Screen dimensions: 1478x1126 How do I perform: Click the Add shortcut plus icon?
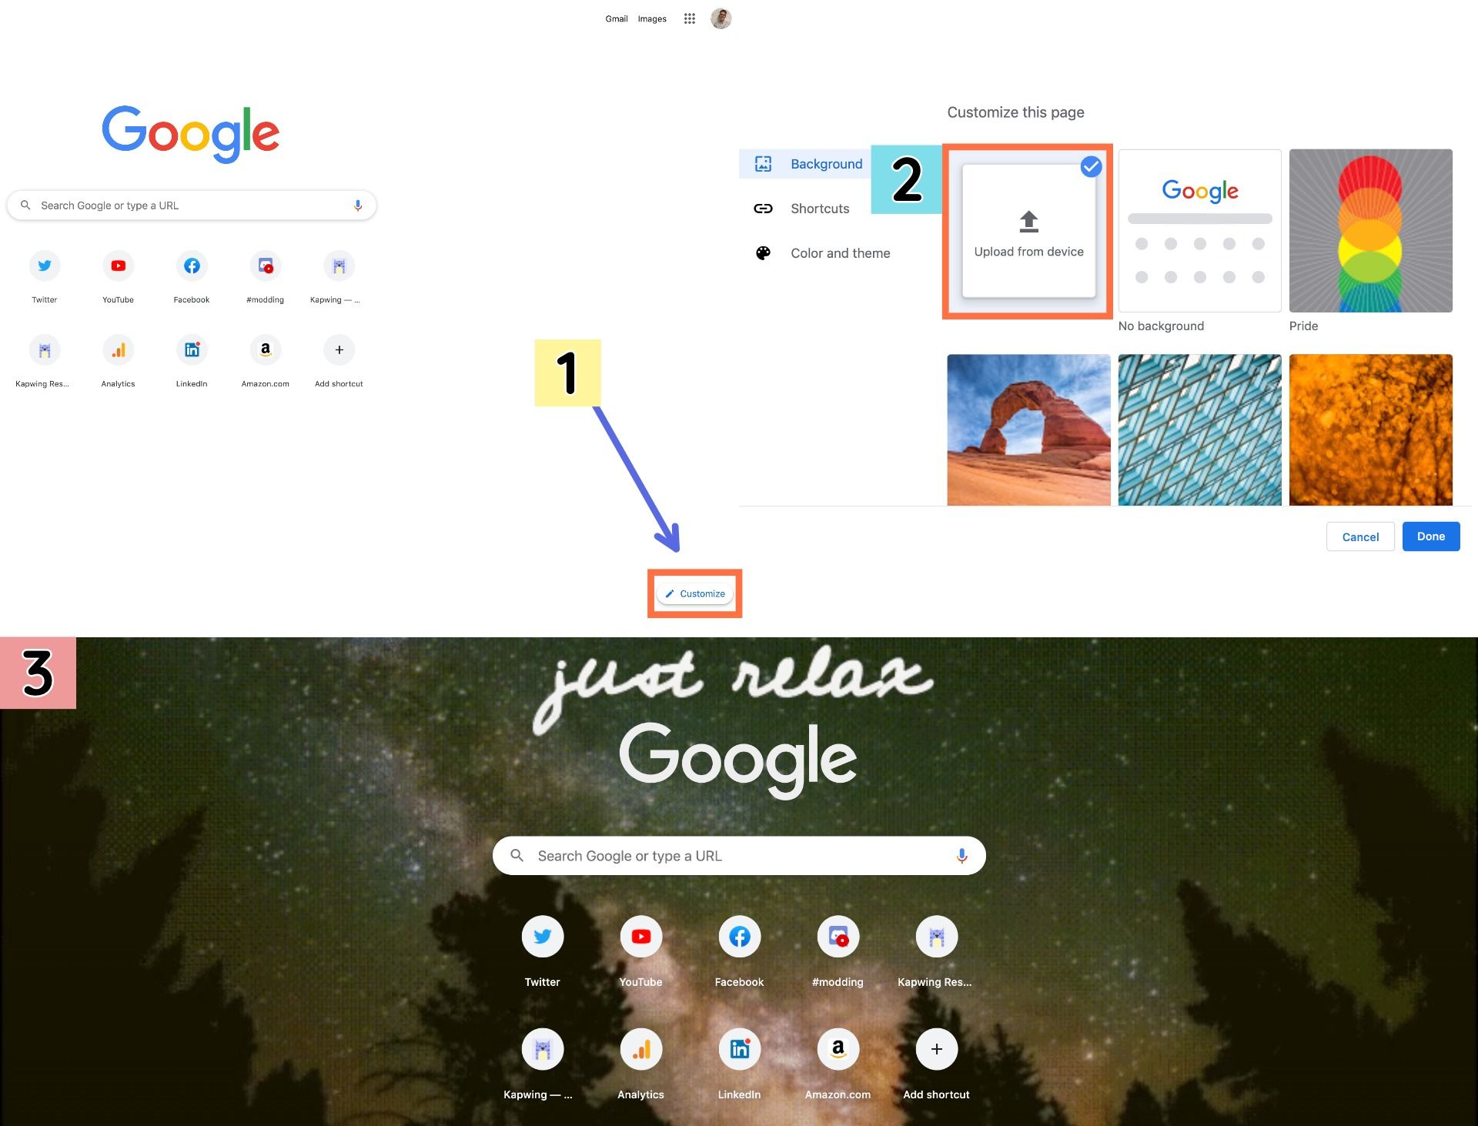pos(338,349)
